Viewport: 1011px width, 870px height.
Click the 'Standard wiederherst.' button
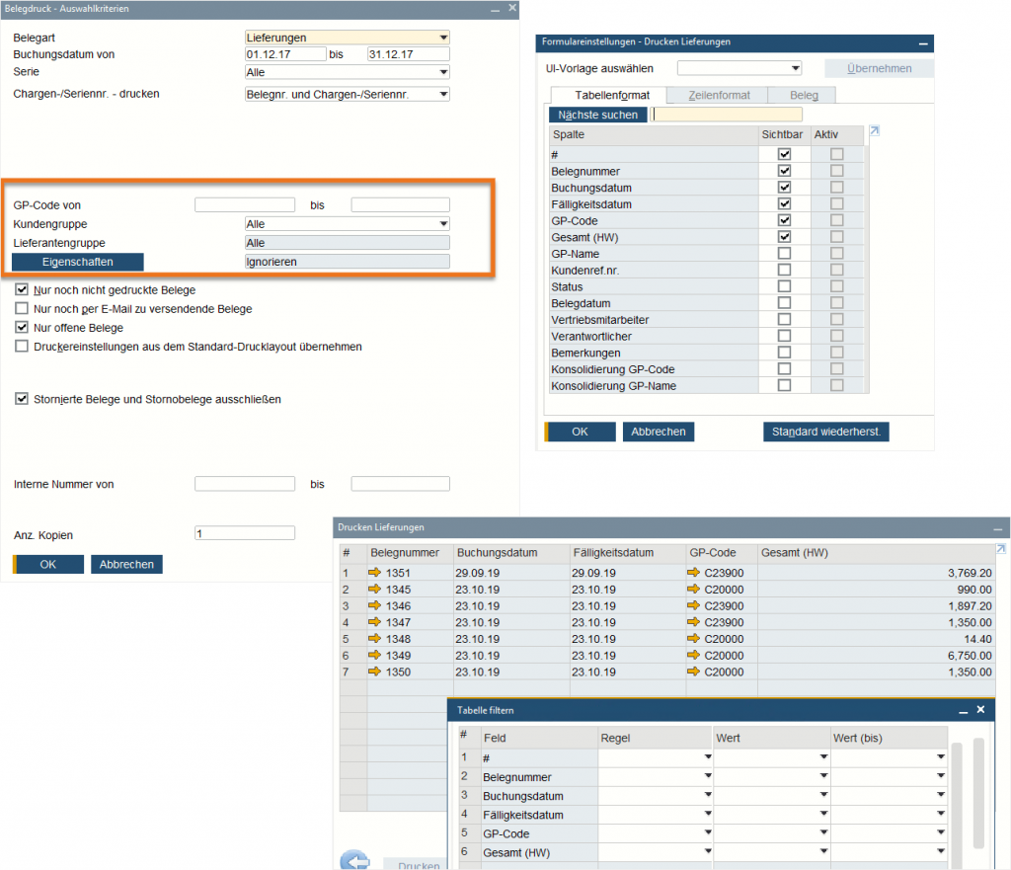click(x=826, y=432)
